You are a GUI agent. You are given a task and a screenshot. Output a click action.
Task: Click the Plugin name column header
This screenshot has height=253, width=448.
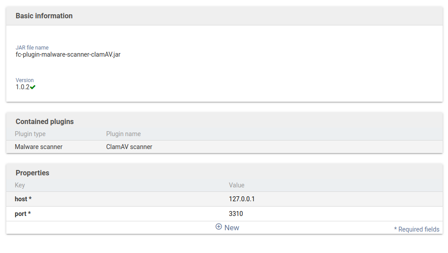(123, 134)
